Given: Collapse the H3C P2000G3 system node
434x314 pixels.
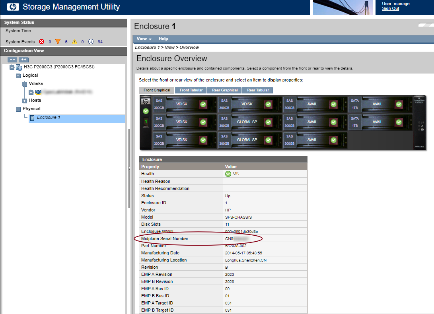Looking at the screenshot, I should coord(12,67).
